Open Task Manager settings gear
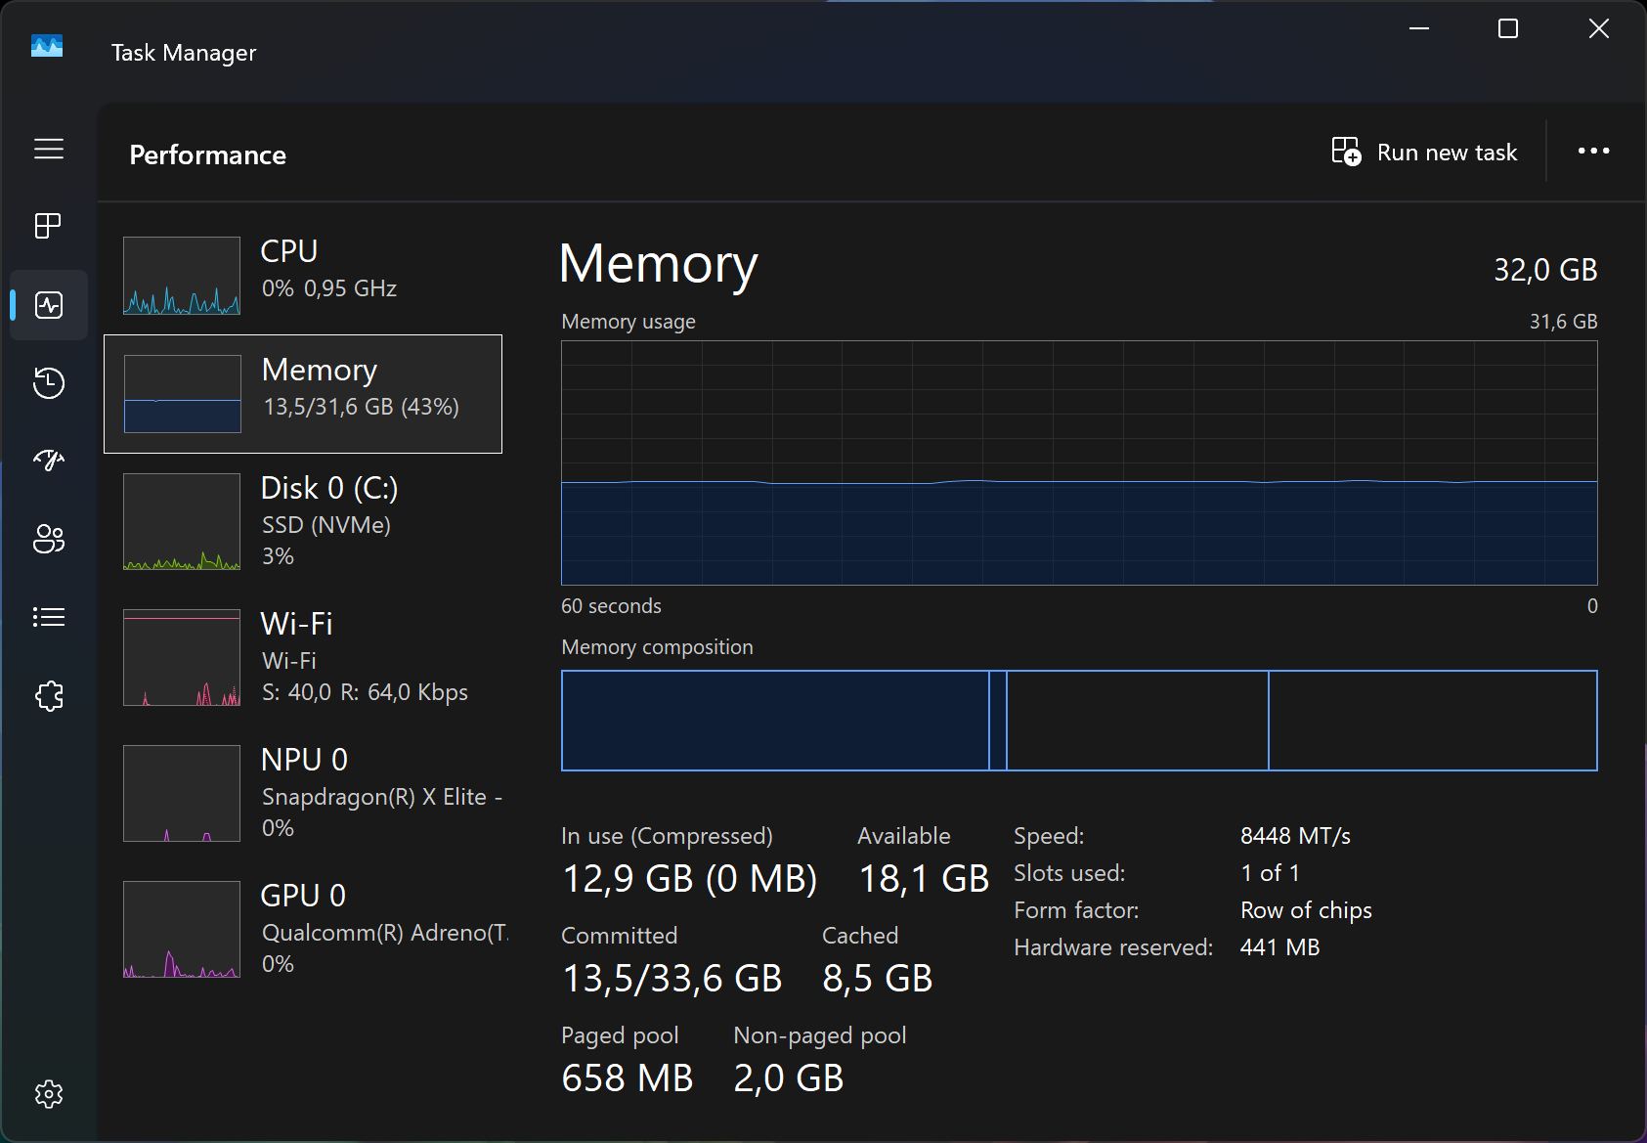The width and height of the screenshot is (1647, 1143). [49, 1094]
